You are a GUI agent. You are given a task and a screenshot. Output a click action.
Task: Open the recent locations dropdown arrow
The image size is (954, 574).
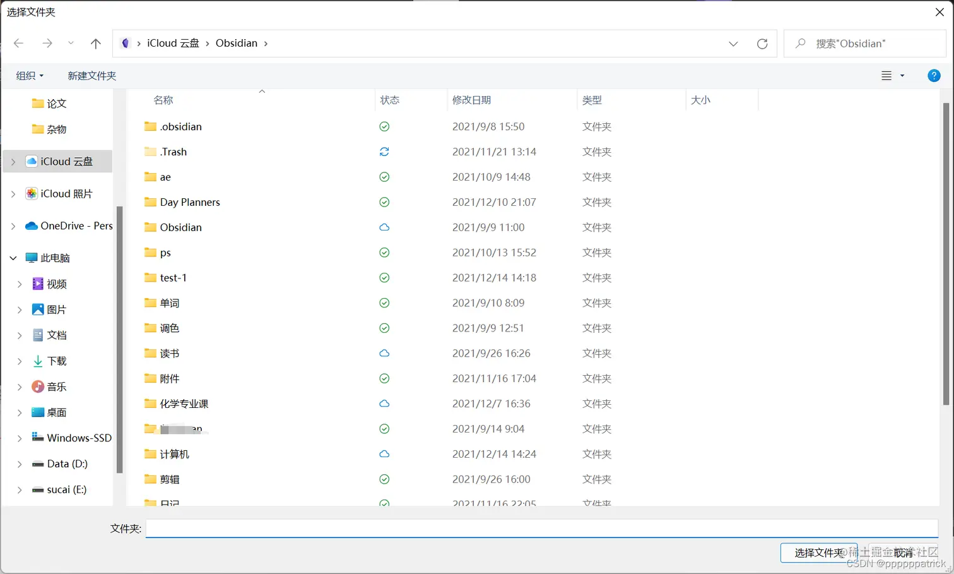[x=71, y=43]
